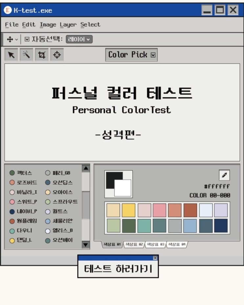Select the 오아이스 color option
The image size is (244, 305).
point(59,192)
